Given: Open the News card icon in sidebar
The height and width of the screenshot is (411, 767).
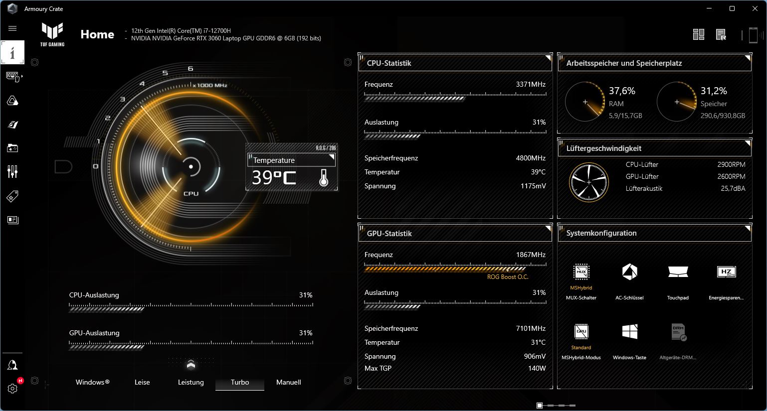Looking at the screenshot, I should (x=12, y=220).
